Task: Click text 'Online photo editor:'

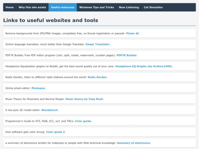Action: click(x=18, y=88)
